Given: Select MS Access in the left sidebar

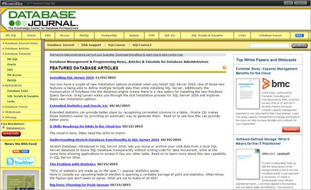Looking at the screenshot, I should coord(14,75).
